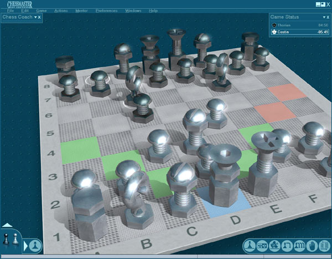Click the black king icon beside Thorian

pos(274,25)
